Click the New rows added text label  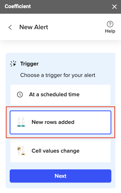(53, 122)
